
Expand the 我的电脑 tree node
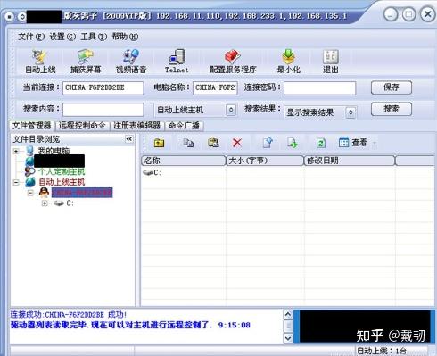point(16,151)
